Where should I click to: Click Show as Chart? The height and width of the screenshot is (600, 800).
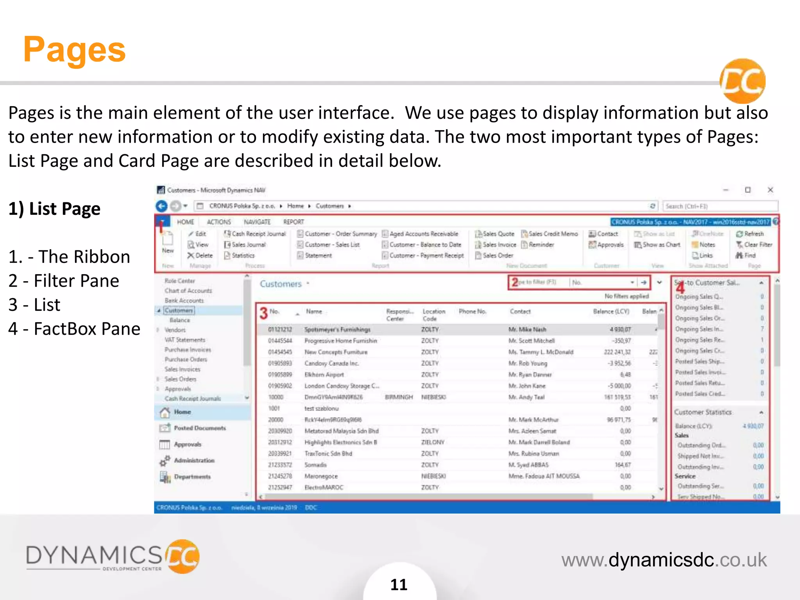click(x=657, y=245)
